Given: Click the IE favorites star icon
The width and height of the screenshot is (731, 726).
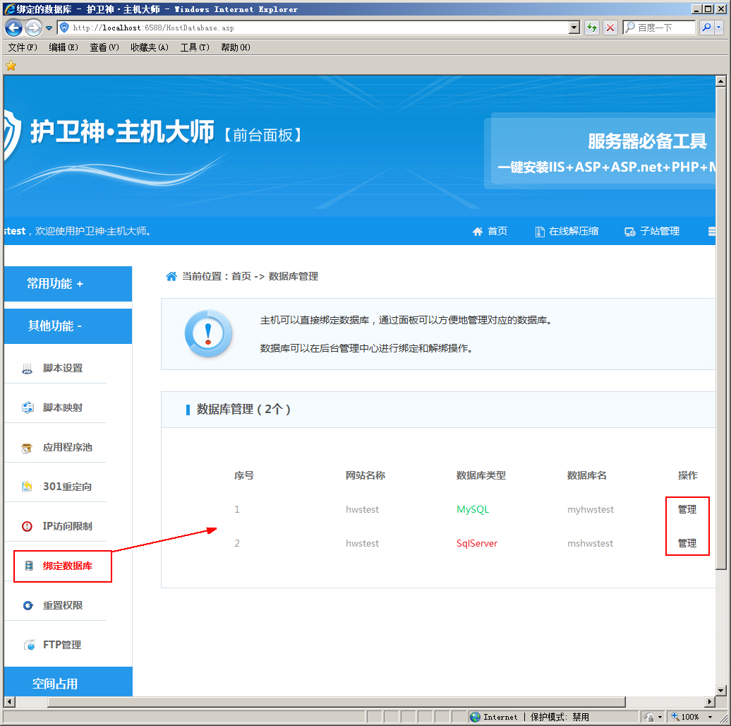Looking at the screenshot, I should 11,66.
